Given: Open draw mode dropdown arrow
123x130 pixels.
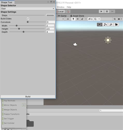Looking at the screenshot, I should 63,19.
